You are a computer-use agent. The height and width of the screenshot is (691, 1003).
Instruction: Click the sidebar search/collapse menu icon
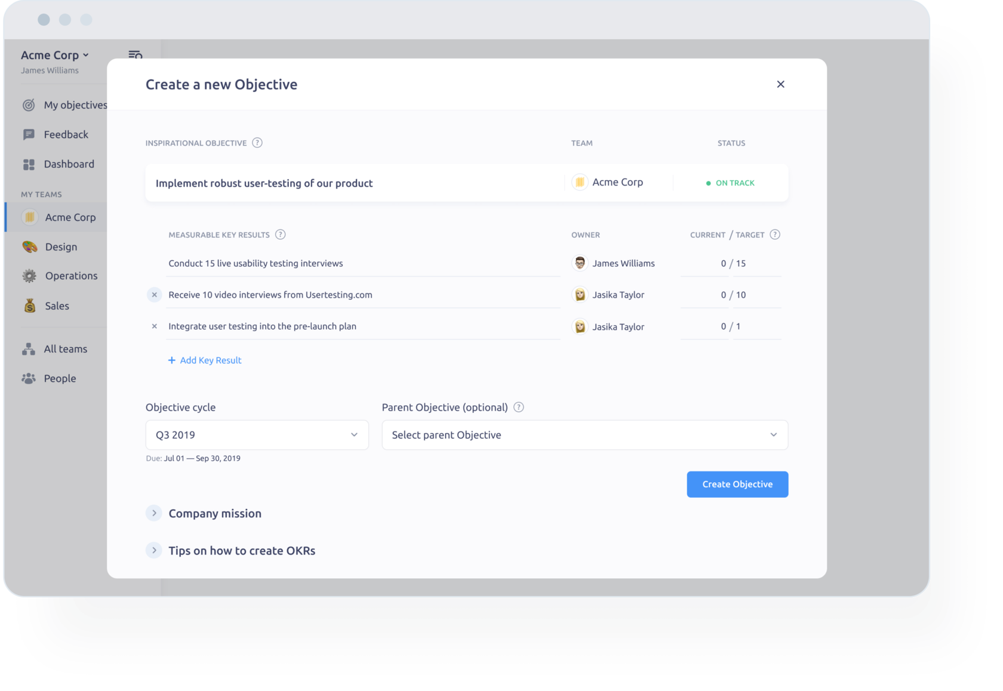pyautogui.click(x=136, y=55)
